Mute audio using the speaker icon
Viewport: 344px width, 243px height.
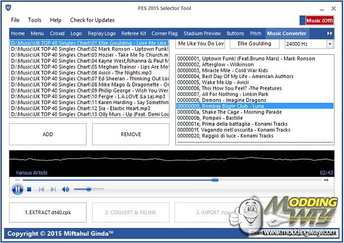(x=65, y=189)
